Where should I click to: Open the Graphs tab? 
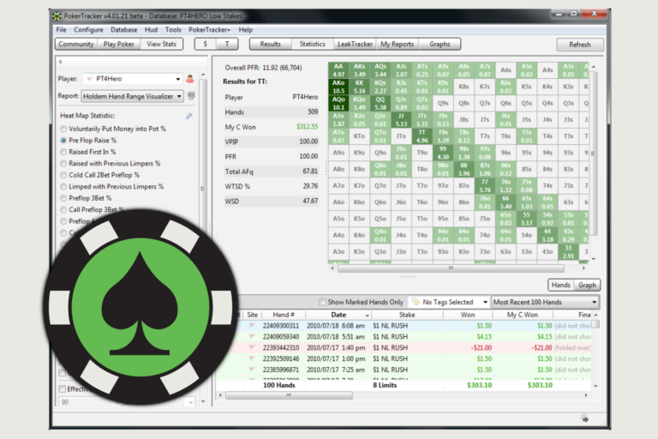pos(440,44)
